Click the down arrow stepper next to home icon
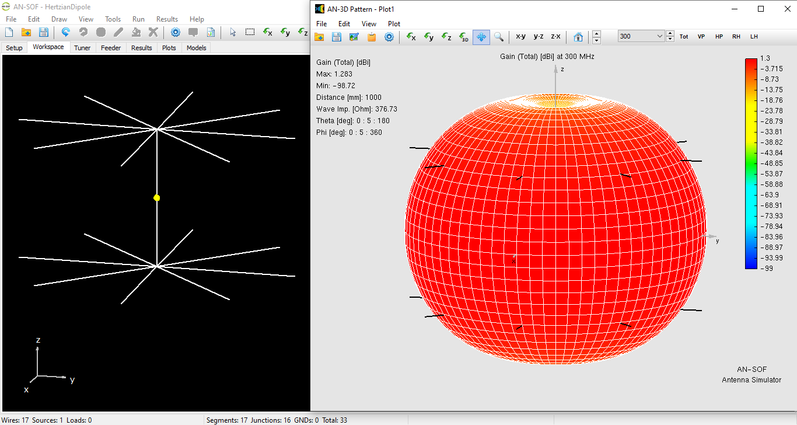797x425 pixels. coord(596,40)
